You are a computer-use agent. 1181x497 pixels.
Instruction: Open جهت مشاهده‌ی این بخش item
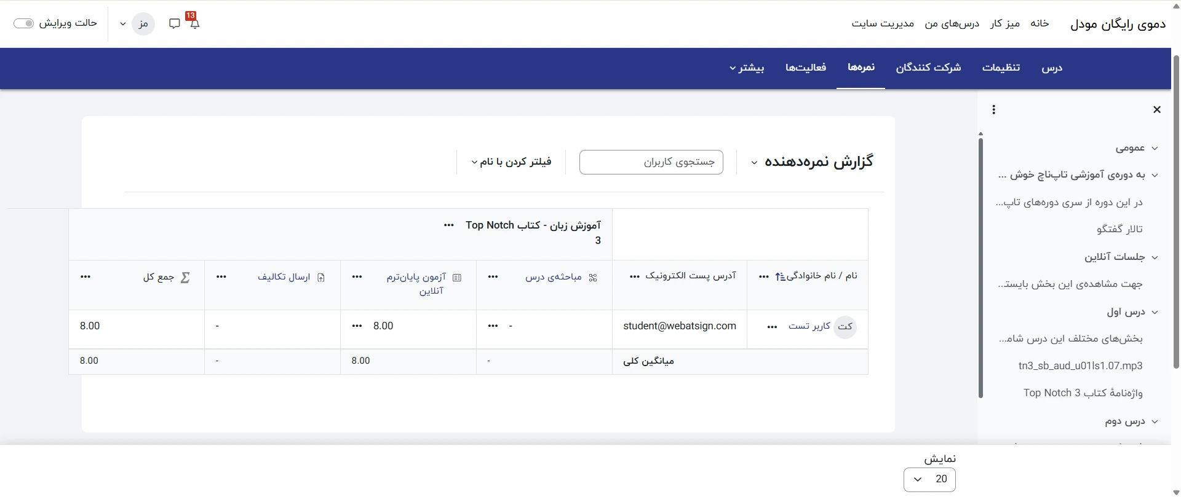(1070, 284)
